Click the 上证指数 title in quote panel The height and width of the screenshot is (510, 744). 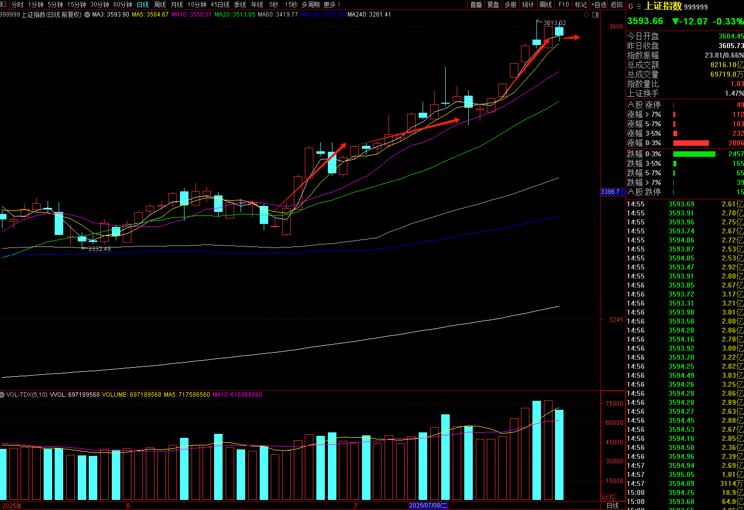coord(663,6)
